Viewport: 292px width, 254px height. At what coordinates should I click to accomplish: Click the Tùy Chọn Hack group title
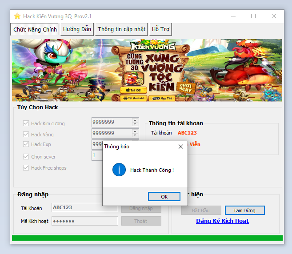click(x=37, y=107)
